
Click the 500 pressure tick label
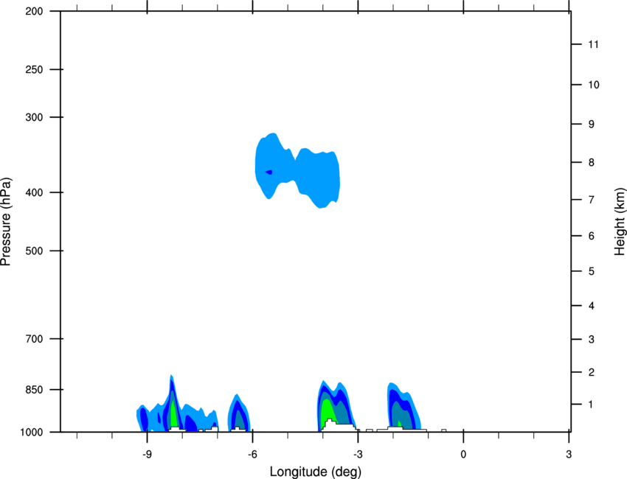click(34, 251)
